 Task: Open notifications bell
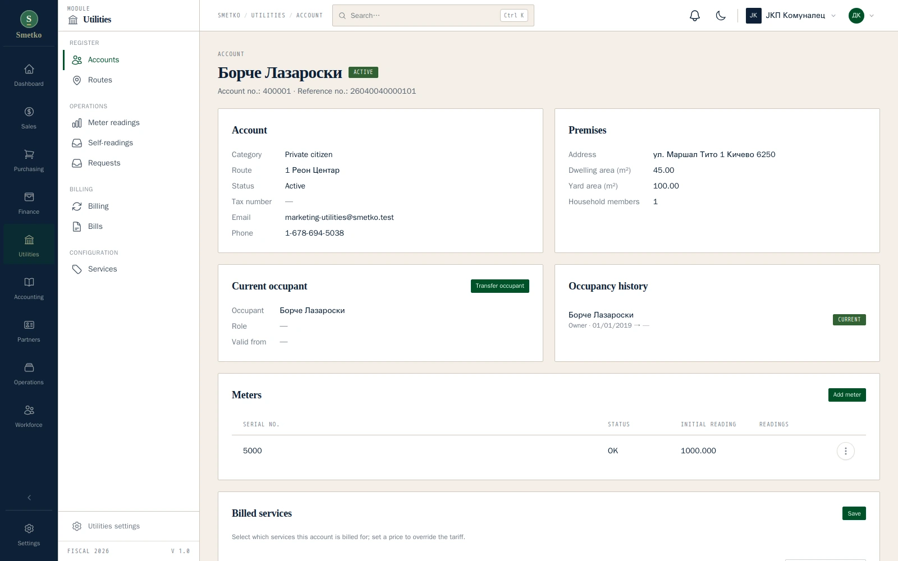point(695,16)
